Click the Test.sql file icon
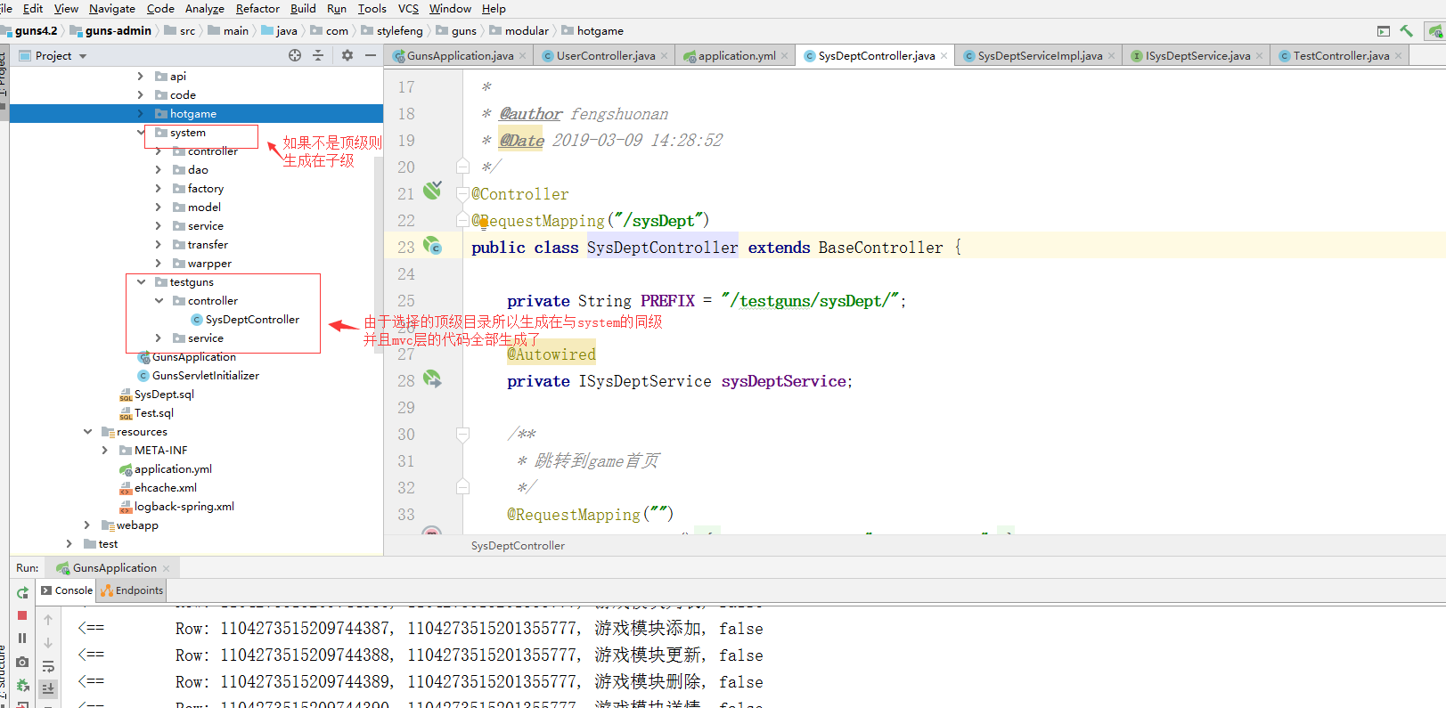 [x=126, y=413]
